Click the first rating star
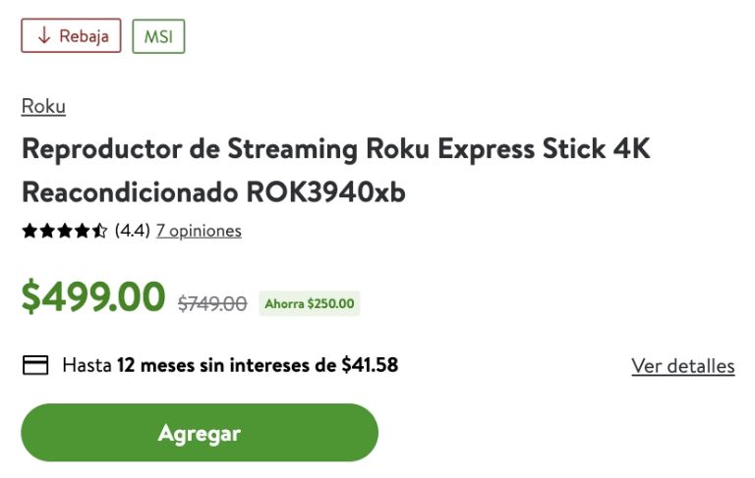The image size is (755, 478). pos(29,232)
